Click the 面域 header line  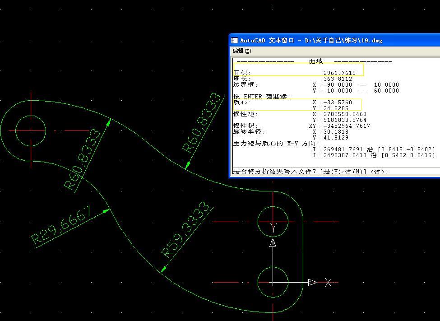314,61
